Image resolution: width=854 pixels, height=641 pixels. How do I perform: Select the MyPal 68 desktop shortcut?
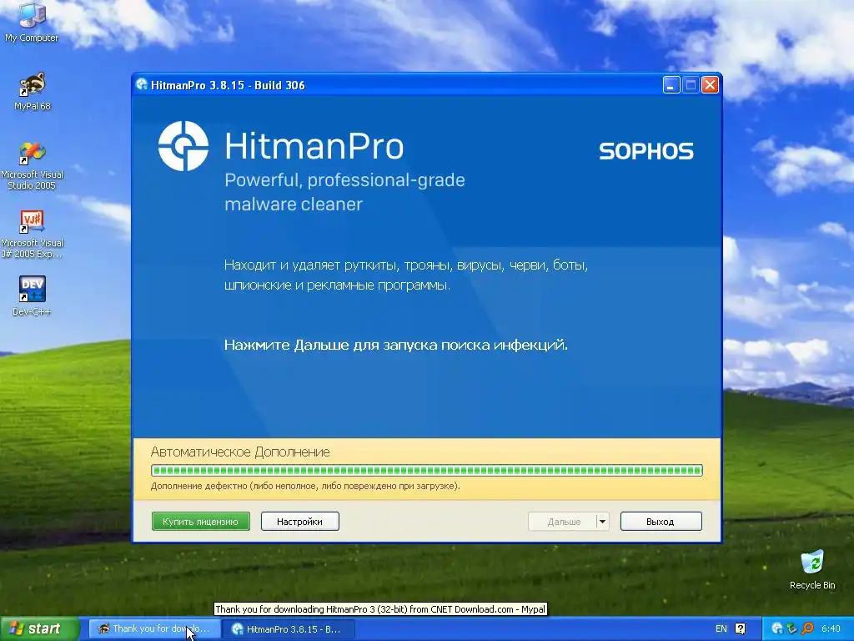pyautogui.click(x=33, y=92)
